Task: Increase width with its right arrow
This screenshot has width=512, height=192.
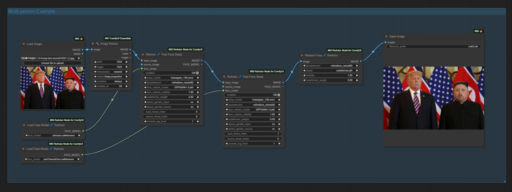Action: pos(127,61)
